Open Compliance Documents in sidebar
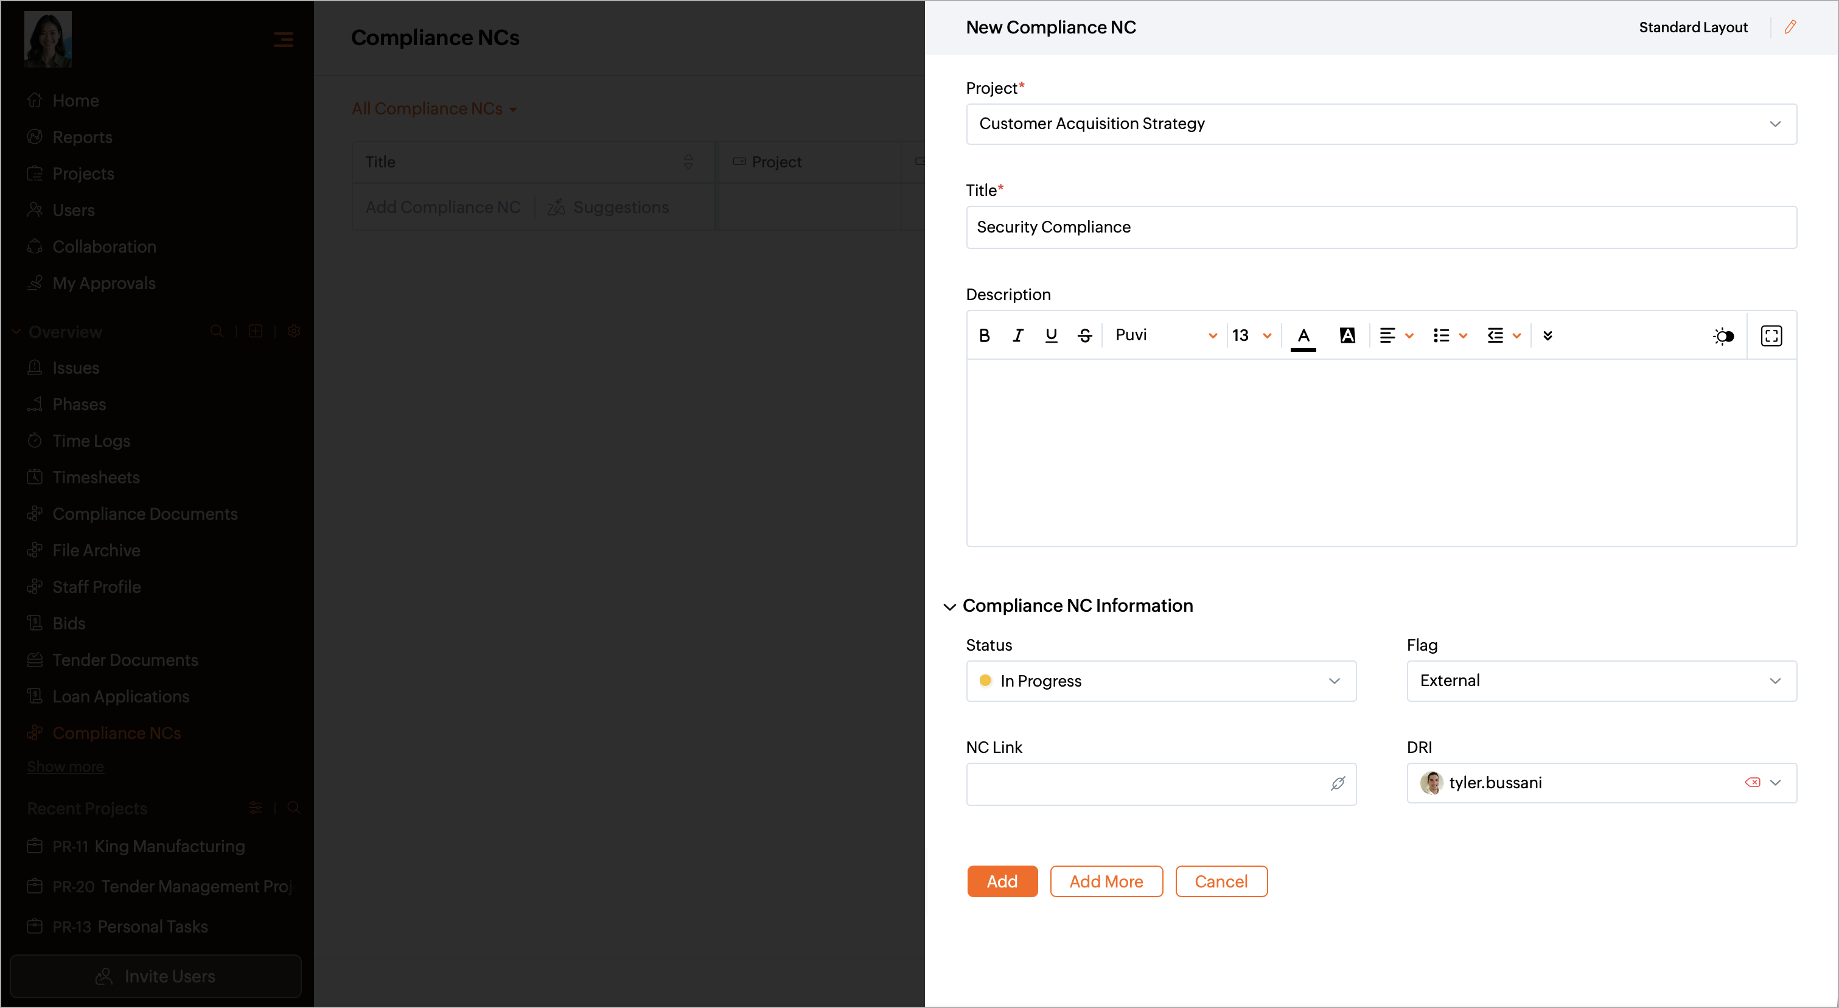This screenshot has width=1839, height=1008. pos(132,513)
